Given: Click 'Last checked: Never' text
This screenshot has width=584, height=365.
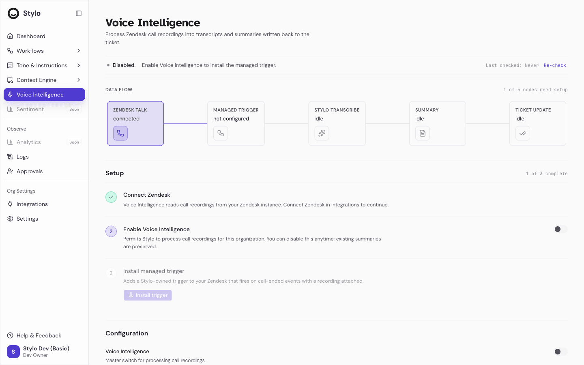Looking at the screenshot, I should [512, 65].
